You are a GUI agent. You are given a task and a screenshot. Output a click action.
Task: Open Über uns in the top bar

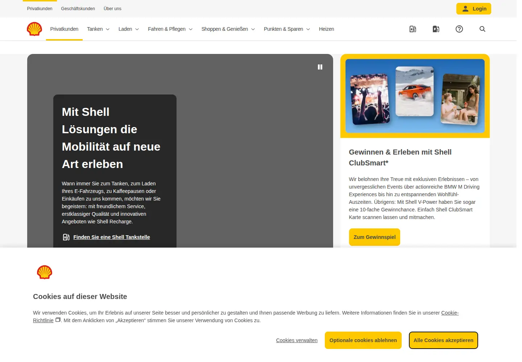pos(112,9)
